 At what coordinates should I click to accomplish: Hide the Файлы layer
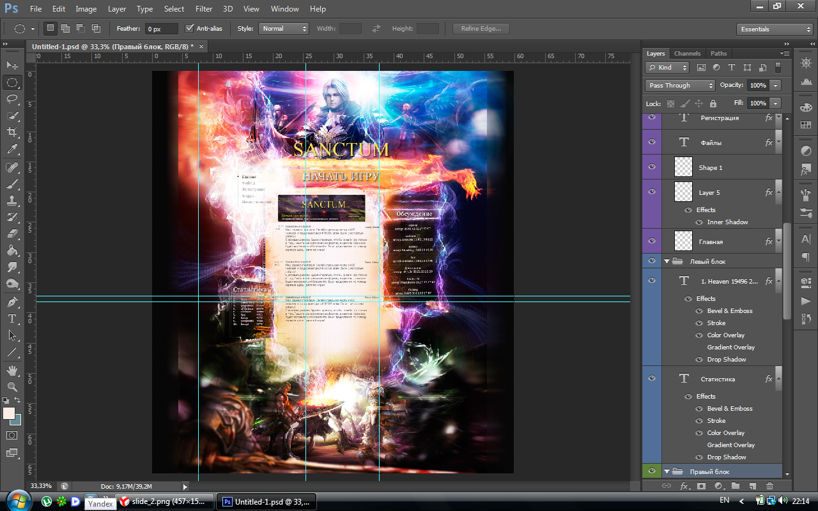(x=652, y=142)
